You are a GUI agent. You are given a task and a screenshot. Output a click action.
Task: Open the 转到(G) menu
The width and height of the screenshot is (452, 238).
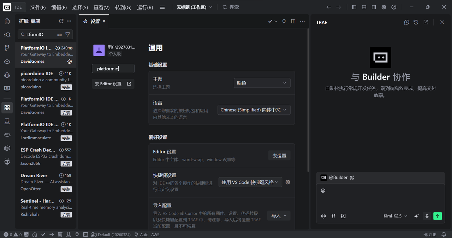point(123,7)
